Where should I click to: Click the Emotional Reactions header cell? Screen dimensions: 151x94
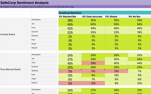tap(105, 13)
